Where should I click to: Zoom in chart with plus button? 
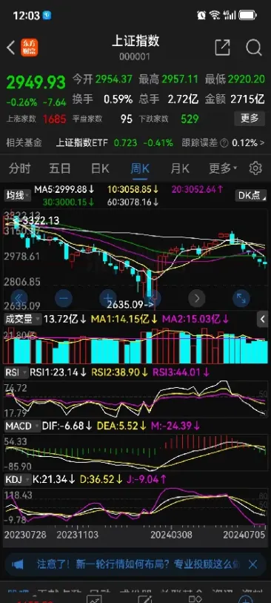click(108, 298)
